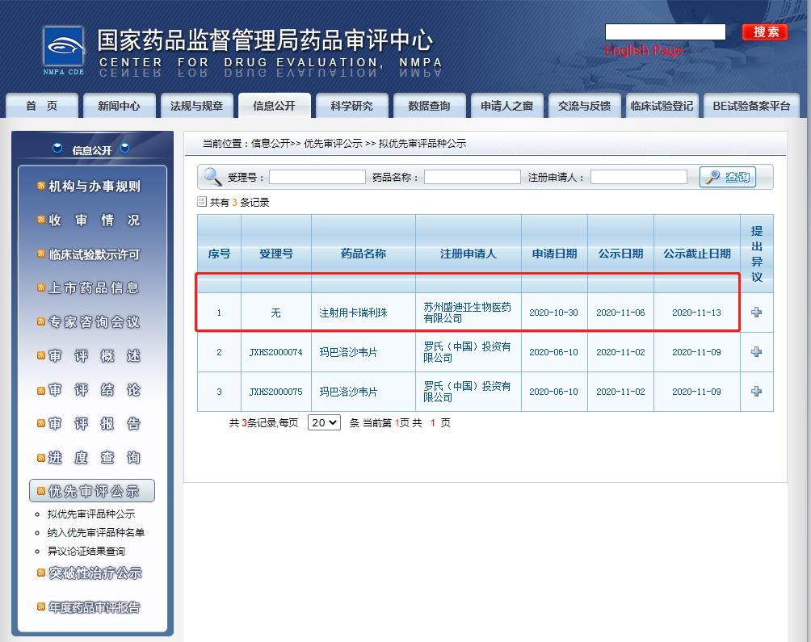This screenshot has width=811, height=642.
Task: Open 审评概述 sidebar item
Action: (x=95, y=356)
